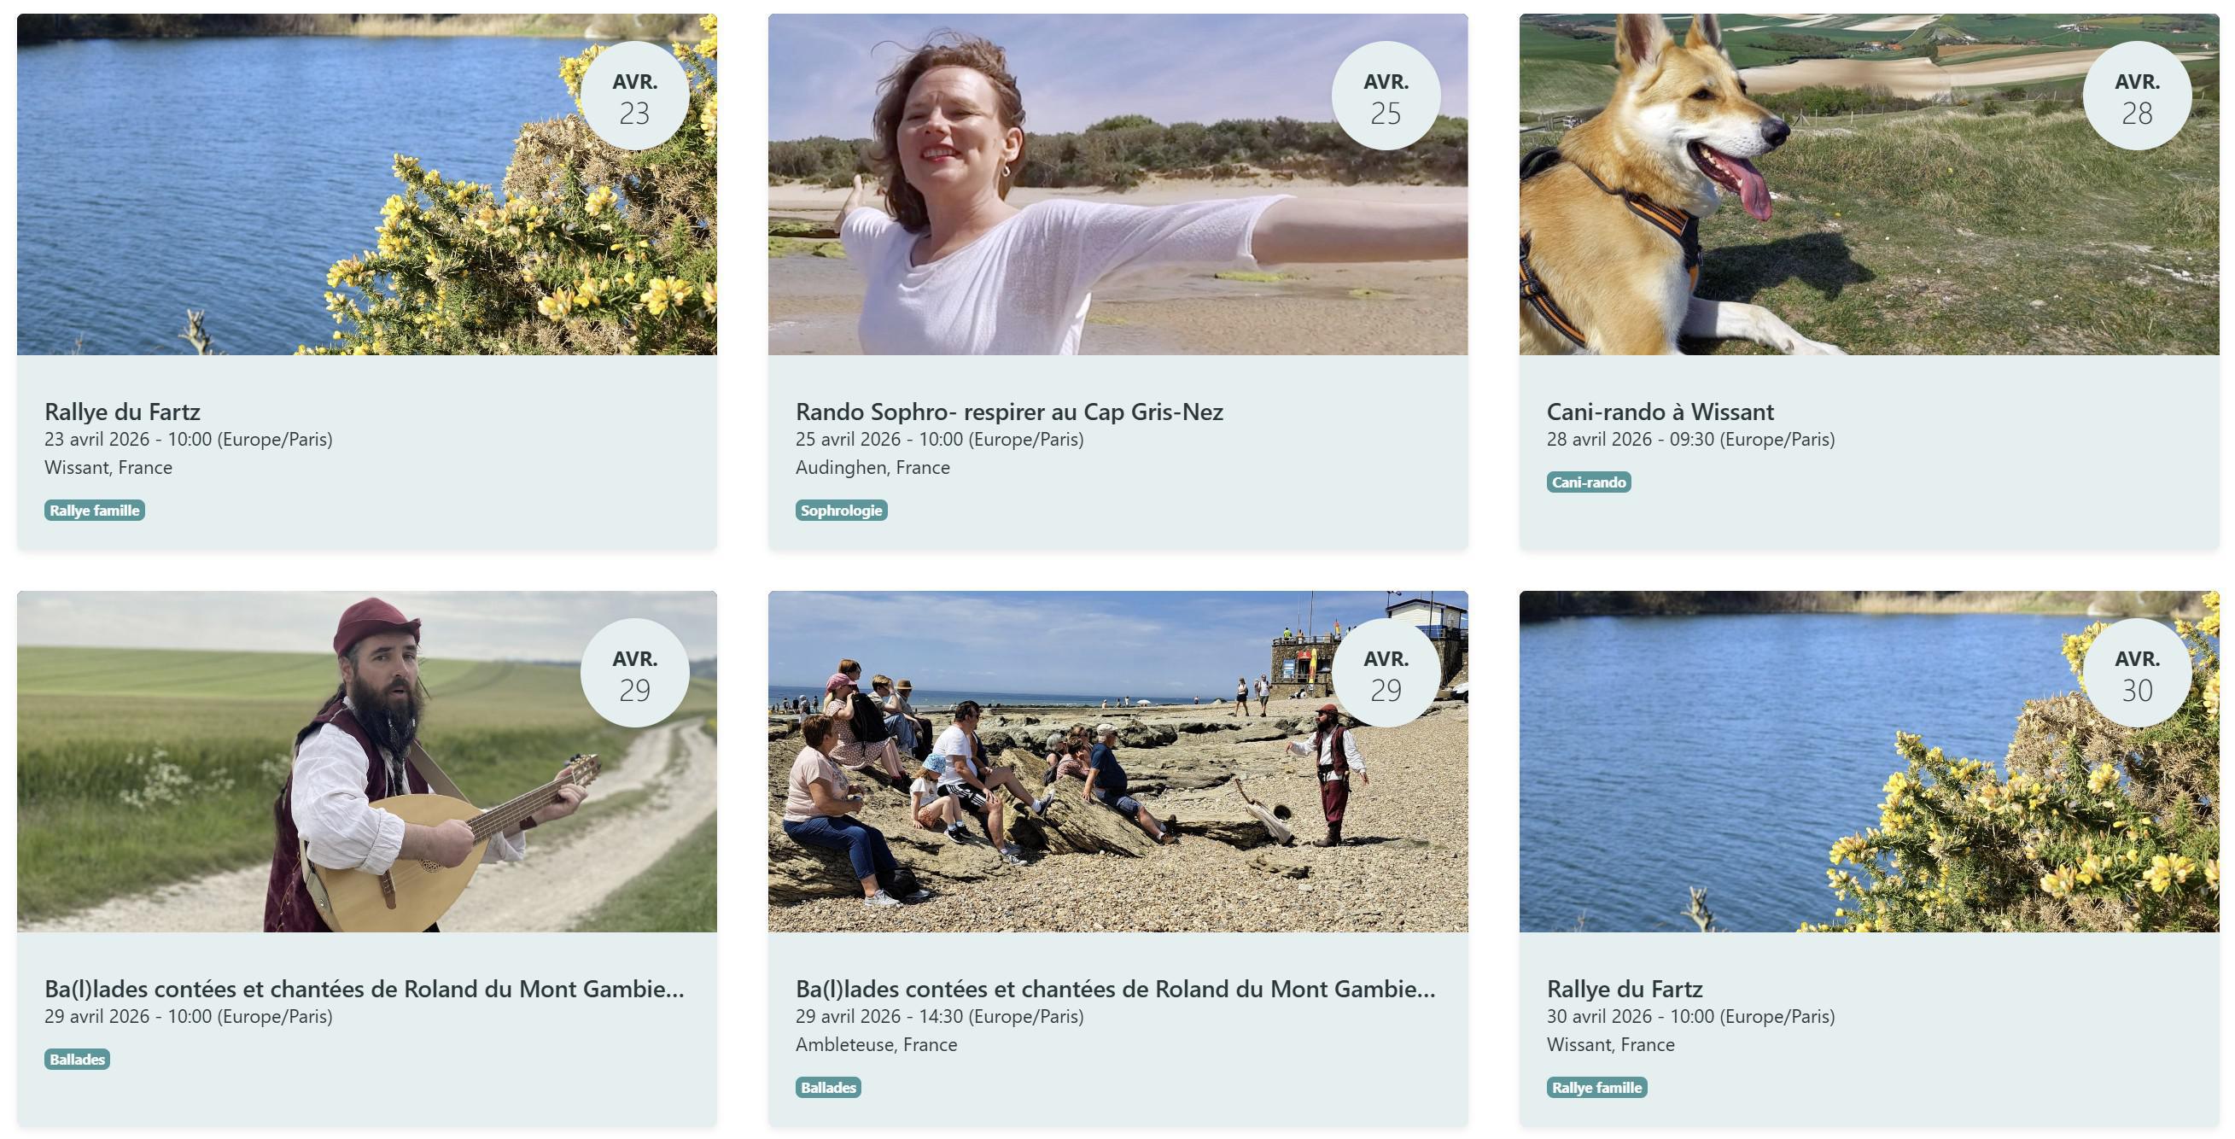Open the Ba(l)lades contées event in Ambleteuse
Screen dimensions: 2235x1139
click(x=1115, y=989)
